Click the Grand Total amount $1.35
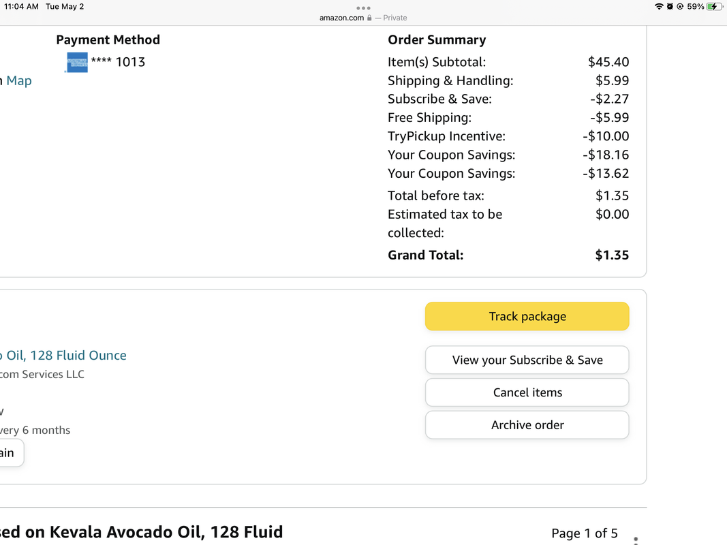Image resolution: width=727 pixels, height=545 pixels. [611, 255]
